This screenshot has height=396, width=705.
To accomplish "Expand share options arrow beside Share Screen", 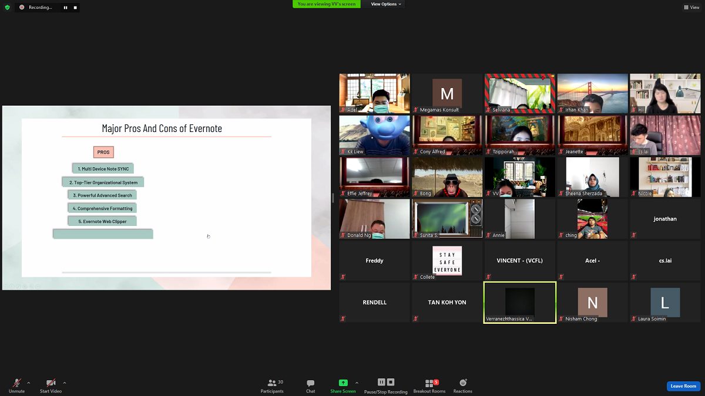I will pos(357,383).
